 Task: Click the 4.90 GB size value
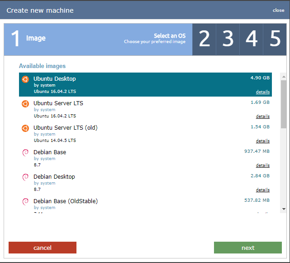[x=260, y=78]
